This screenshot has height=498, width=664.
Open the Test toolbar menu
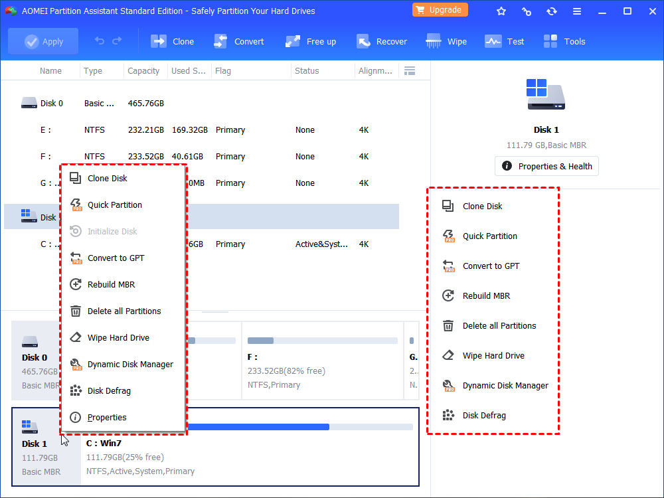[x=505, y=41]
